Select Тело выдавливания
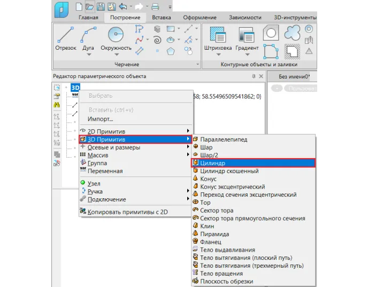 click(x=254, y=250)
